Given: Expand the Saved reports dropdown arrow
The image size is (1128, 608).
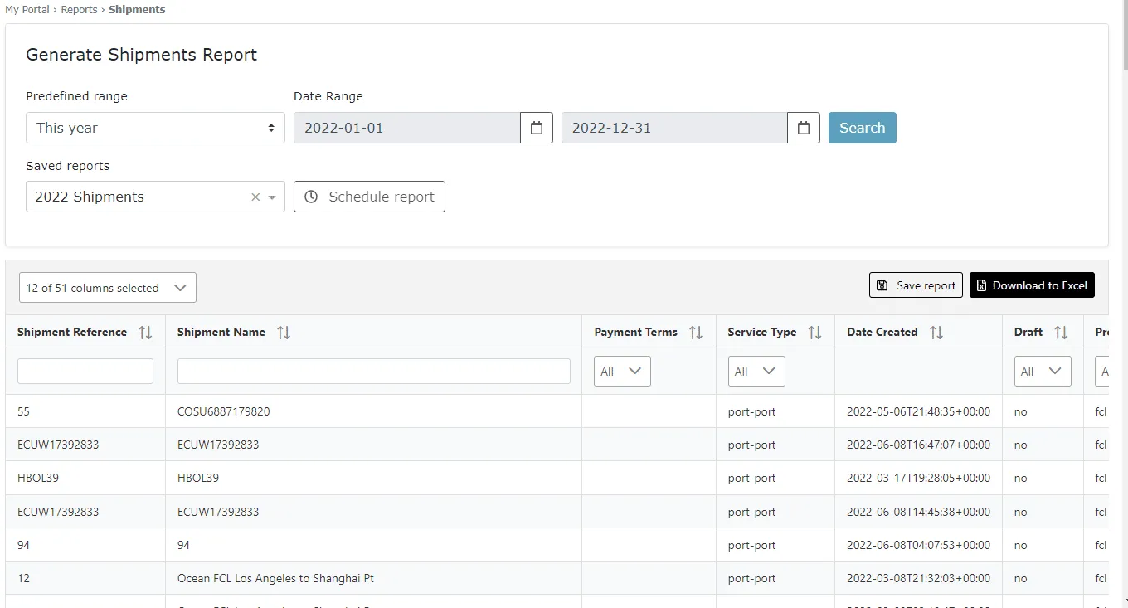Looking at the screenshot, I should 272,197.
